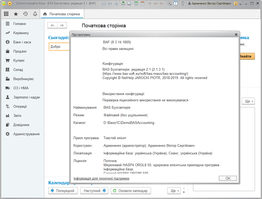The image size is (262, 199).
Task: Click the Звіти chart icon
Action: tap(8, 116)
